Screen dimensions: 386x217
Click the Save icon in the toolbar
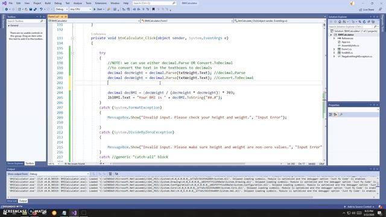coord(31,10)
